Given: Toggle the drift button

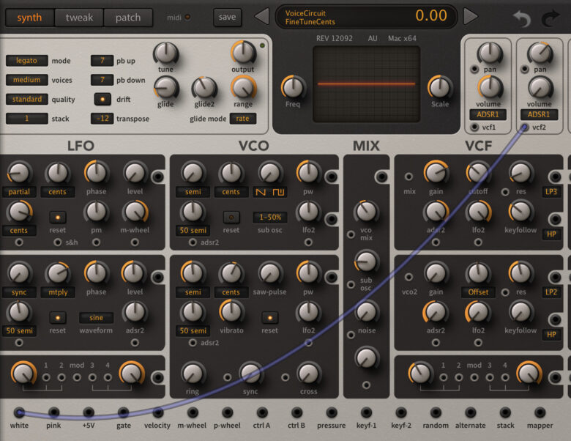Looking at the screenshot, I should [x=102, y=99].
